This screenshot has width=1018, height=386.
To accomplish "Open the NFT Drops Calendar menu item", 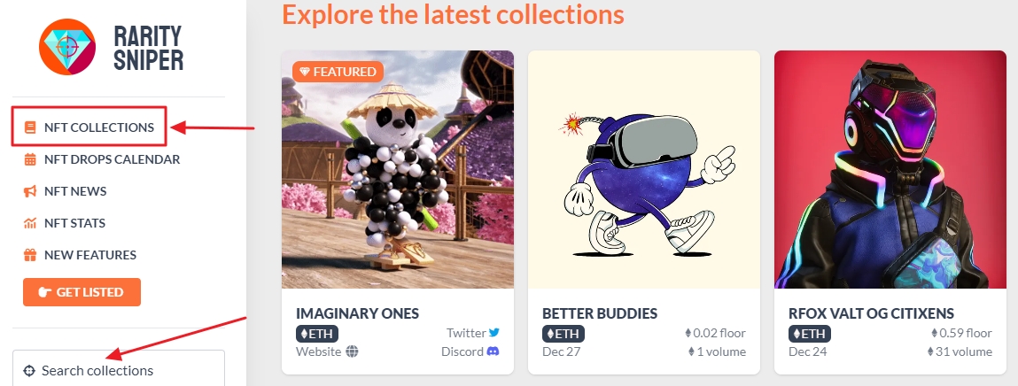I will [x=102, y=159].
